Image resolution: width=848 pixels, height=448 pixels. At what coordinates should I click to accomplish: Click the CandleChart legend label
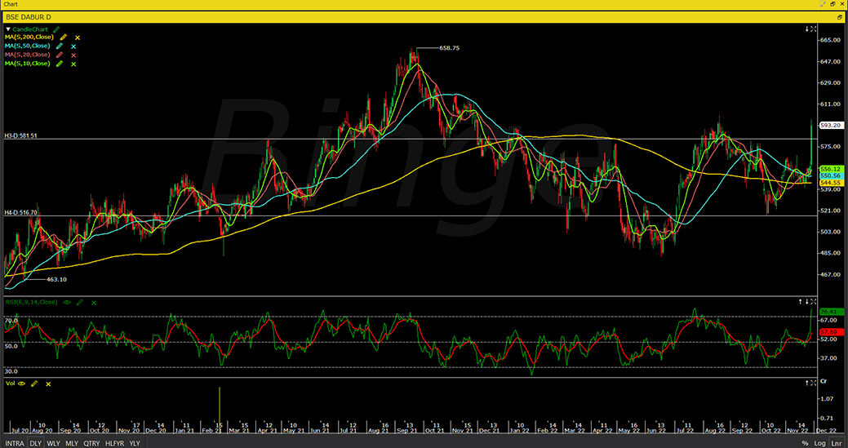(x=30, y=29)
